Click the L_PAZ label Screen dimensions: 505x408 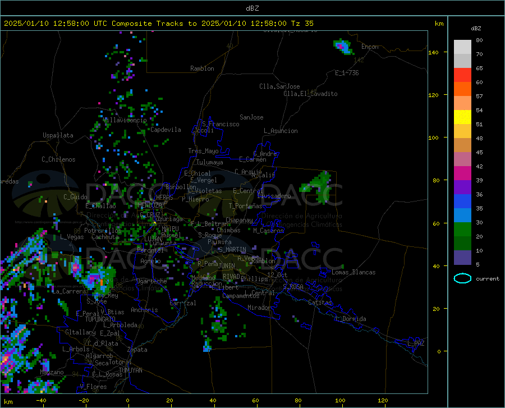[x=416, y=343]
